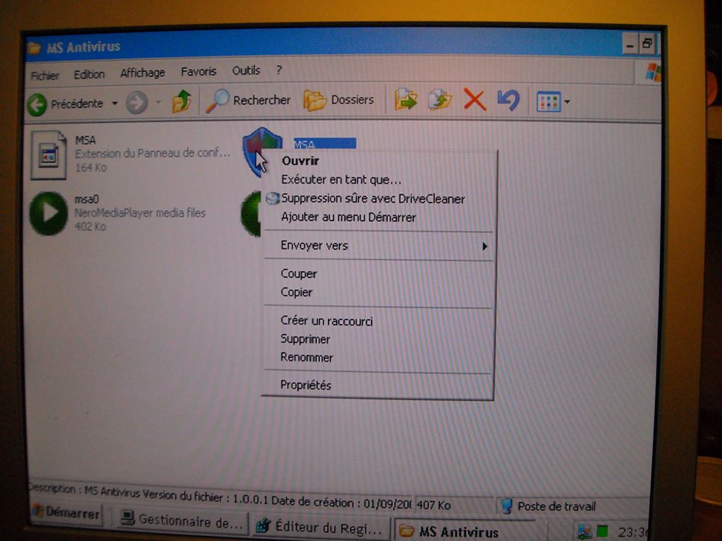722x541 pixels.
Task: Click the blue undo arrow icon
Action: pos(508,100)
